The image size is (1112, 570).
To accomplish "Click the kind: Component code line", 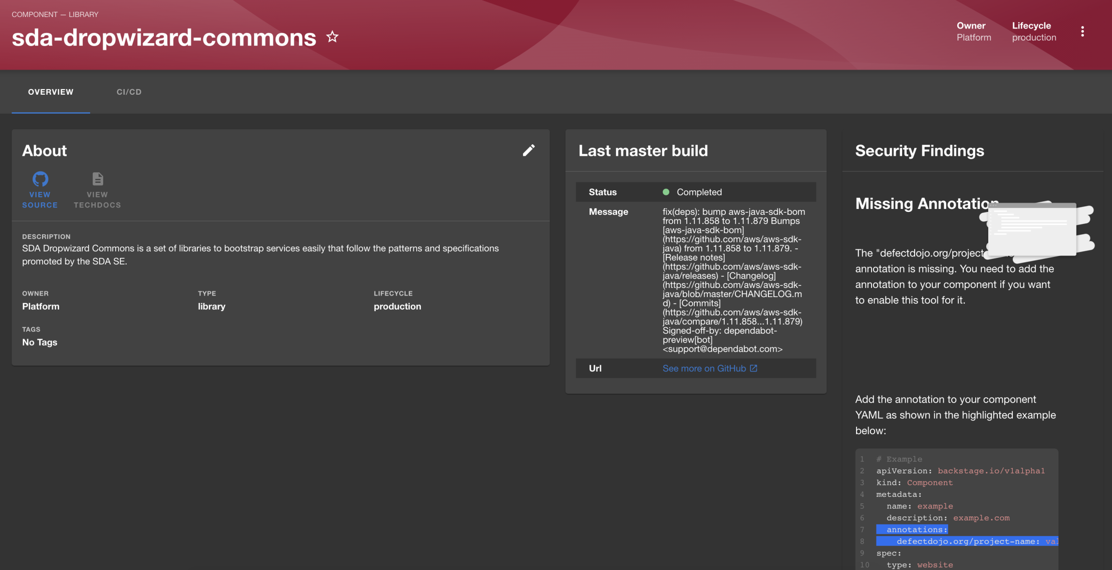I will click(x=914, y=482).
